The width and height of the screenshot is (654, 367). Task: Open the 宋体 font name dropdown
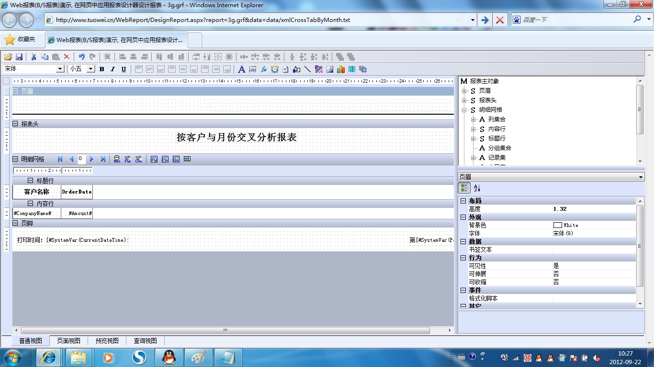click(60, 69)
